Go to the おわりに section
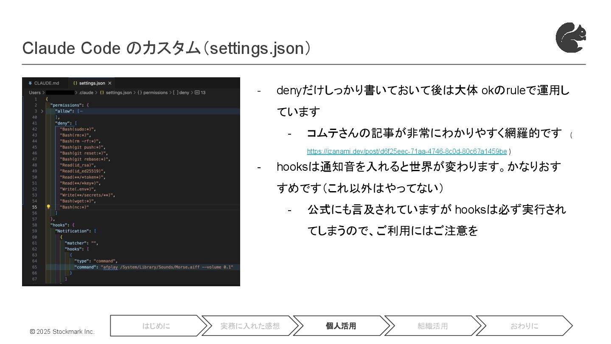Image resolution: width=611 pixels, height=344 pixels. [x=524, y=326]
